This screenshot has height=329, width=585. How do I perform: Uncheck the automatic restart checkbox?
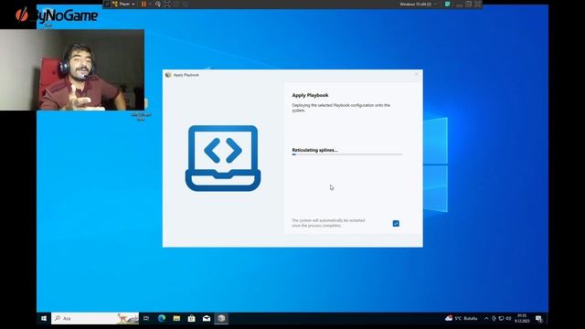396,223
